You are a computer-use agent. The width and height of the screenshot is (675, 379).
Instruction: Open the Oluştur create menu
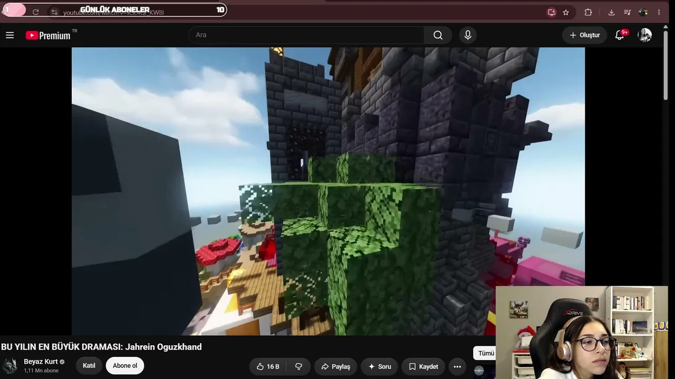(x=584, y=35)
